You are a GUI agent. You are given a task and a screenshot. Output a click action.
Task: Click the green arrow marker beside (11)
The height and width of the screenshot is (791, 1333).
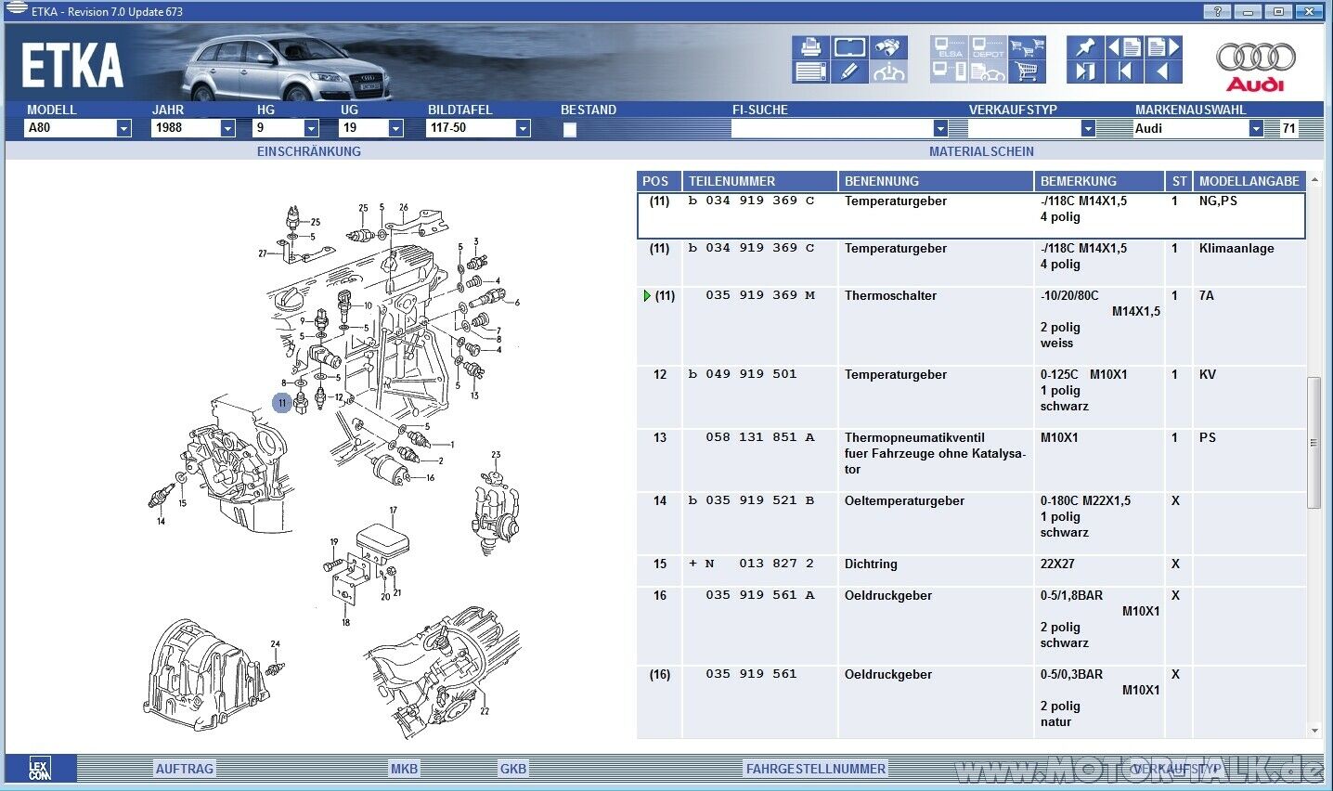click(647, 296)
